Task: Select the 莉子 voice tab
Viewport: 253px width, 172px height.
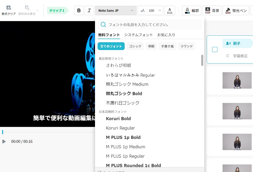Action: [x=237, y=43]
